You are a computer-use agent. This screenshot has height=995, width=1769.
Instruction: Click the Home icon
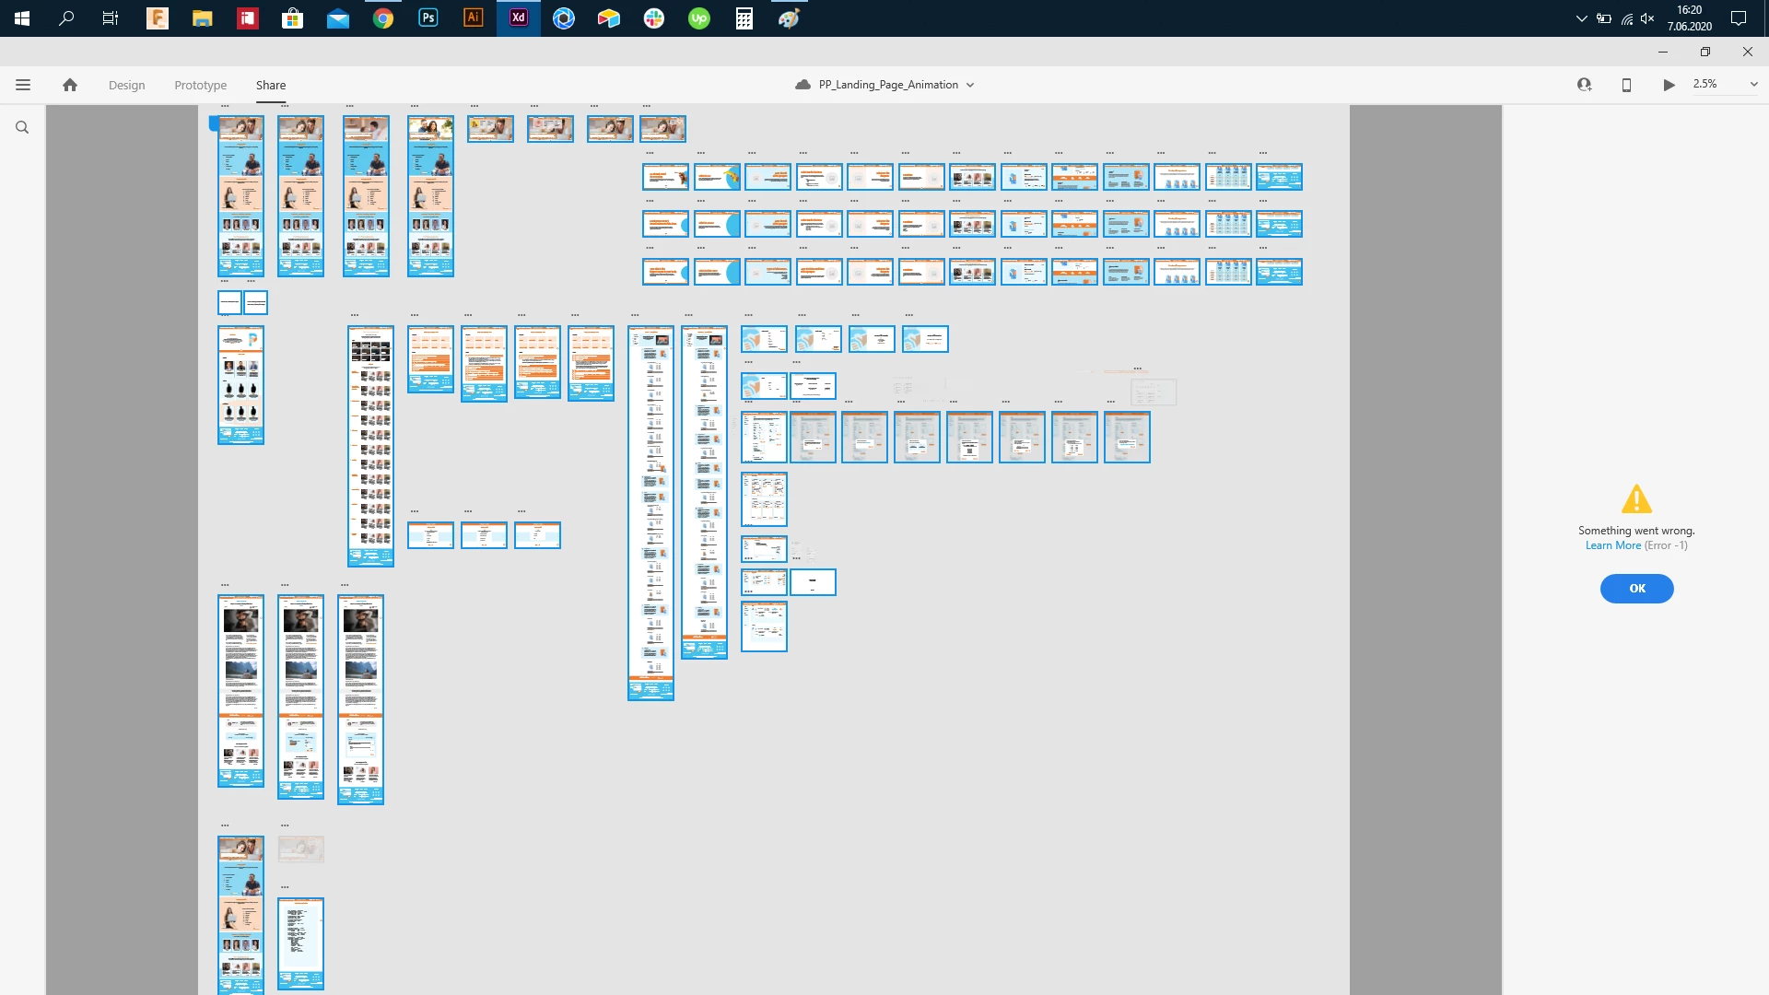coord(70,85)
